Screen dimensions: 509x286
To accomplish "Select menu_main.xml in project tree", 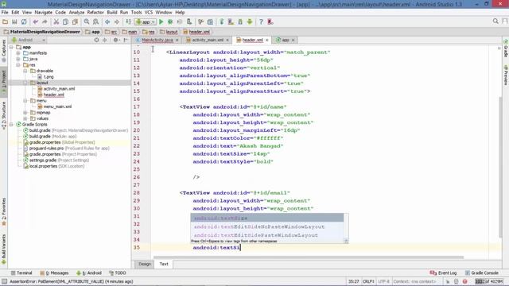I will click(x=57, y=106).
